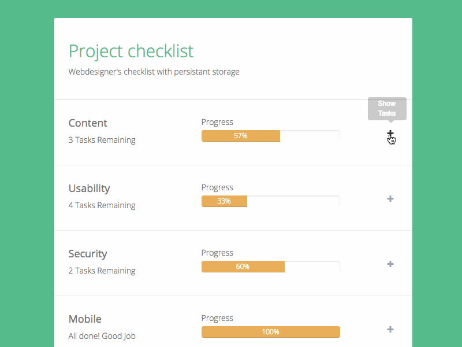
Task: Click the 57% progress bar for Content
Action: (x=240, y=136)
